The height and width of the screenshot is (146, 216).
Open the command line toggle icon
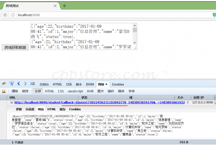point(33,84)
